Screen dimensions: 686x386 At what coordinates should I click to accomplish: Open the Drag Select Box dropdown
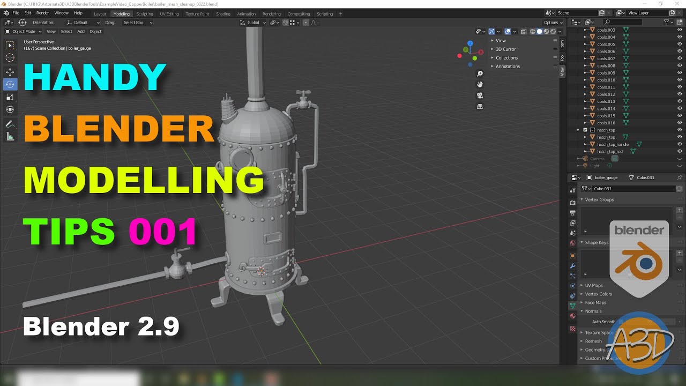tap(137, 23)
